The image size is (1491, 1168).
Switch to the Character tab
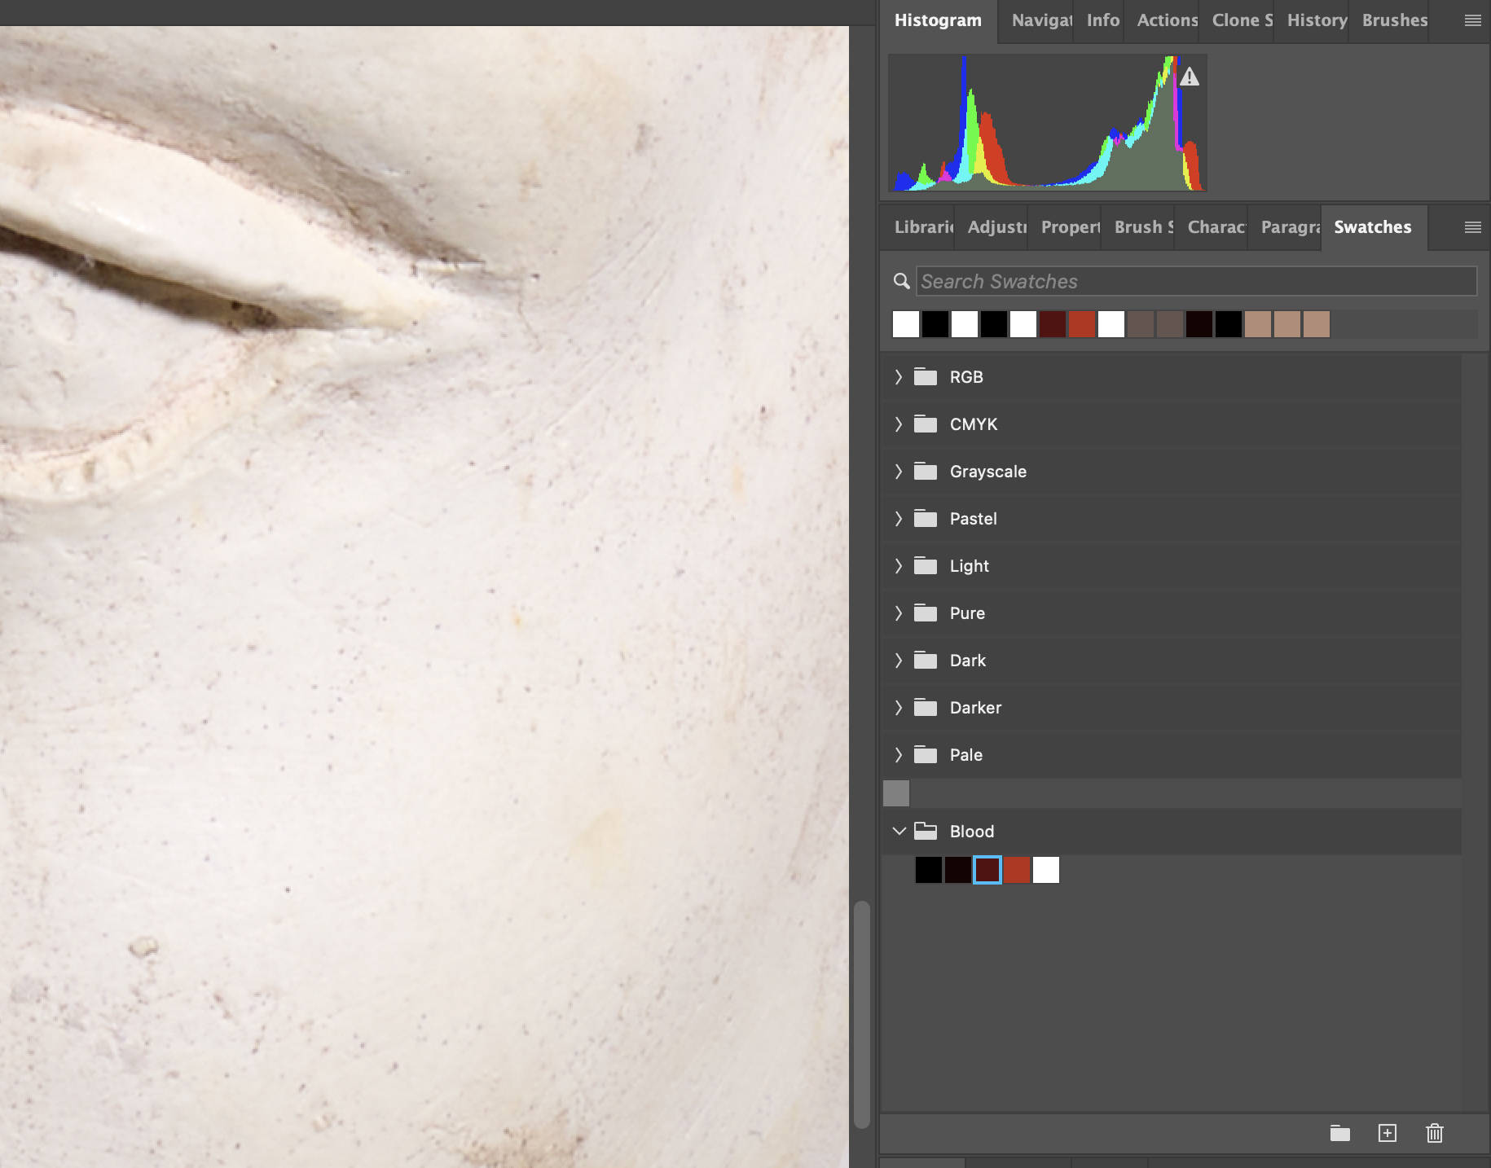1216,227
